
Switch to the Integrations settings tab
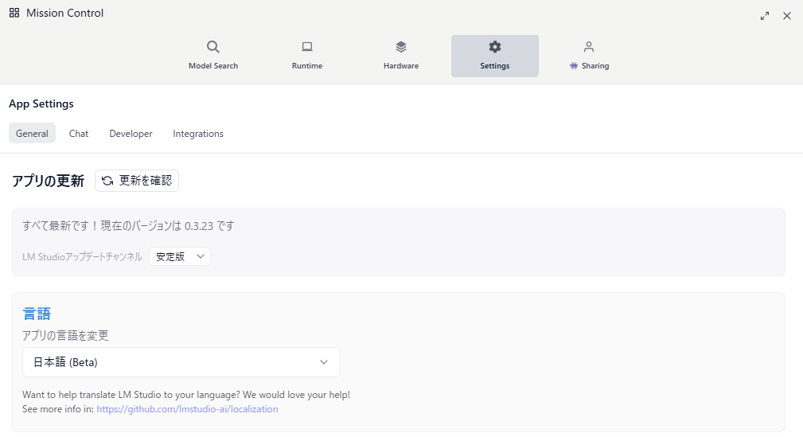(198, 133)
